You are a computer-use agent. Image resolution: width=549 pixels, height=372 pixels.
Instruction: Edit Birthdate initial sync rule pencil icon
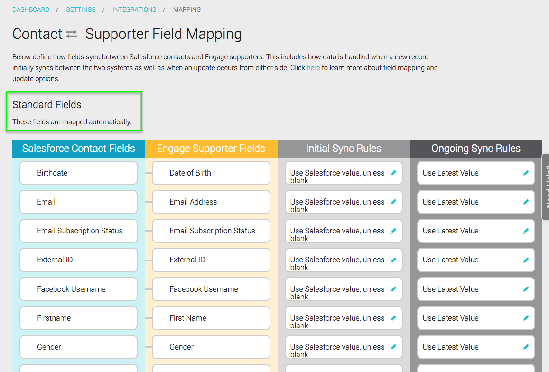pyautogui.click(x=393, y=173)
